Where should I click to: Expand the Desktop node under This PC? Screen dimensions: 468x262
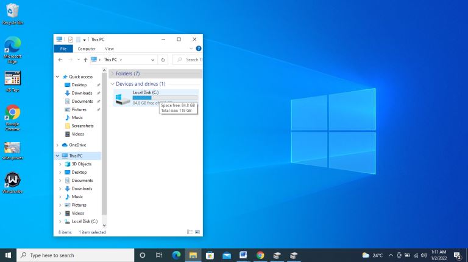pyautogui.click(x=60, y=173)
